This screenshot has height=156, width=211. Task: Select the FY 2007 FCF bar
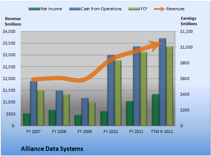tap(41, 108)
